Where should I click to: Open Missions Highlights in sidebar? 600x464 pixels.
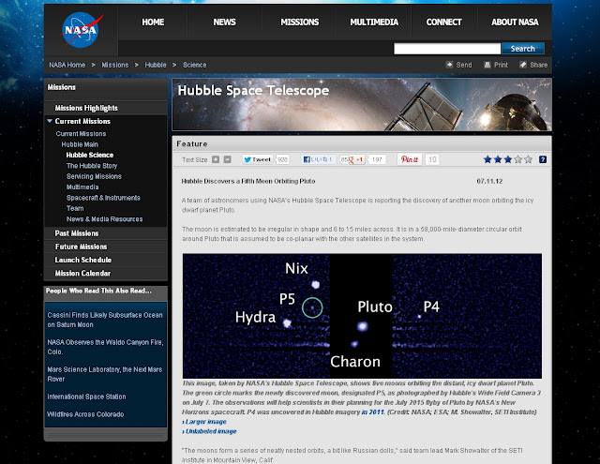86,108
